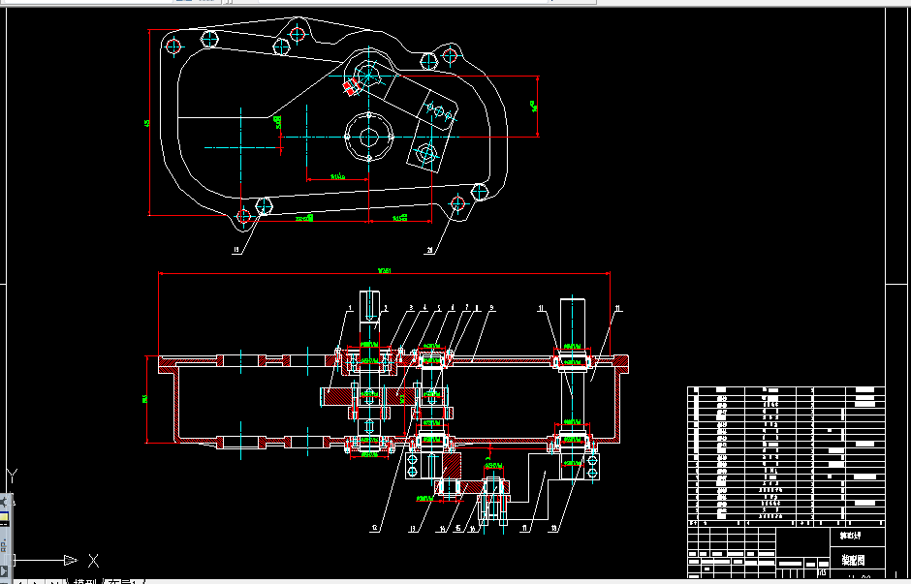The height and width of the screenshot is (584, 911).
Task: Select the red hatched bolt in top view
Action: tap(349, 88)
